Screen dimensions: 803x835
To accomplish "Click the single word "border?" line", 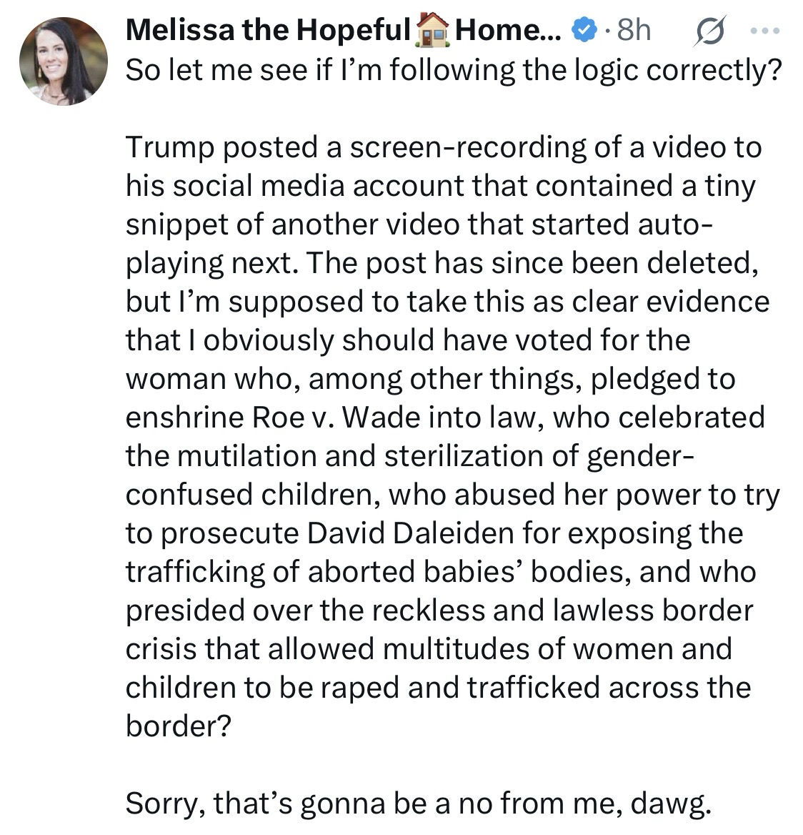I will (179, 726).
